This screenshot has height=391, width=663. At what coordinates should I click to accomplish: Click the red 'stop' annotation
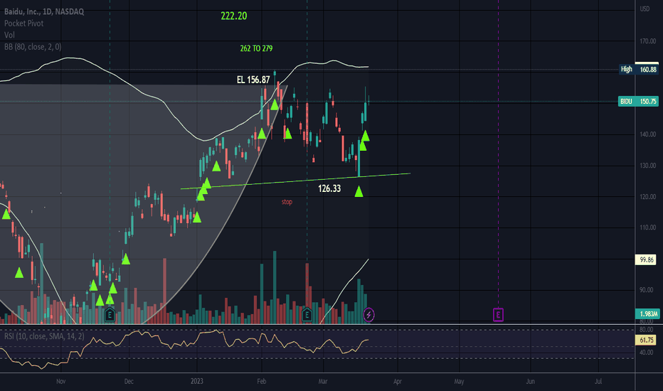tap(287, 202)
